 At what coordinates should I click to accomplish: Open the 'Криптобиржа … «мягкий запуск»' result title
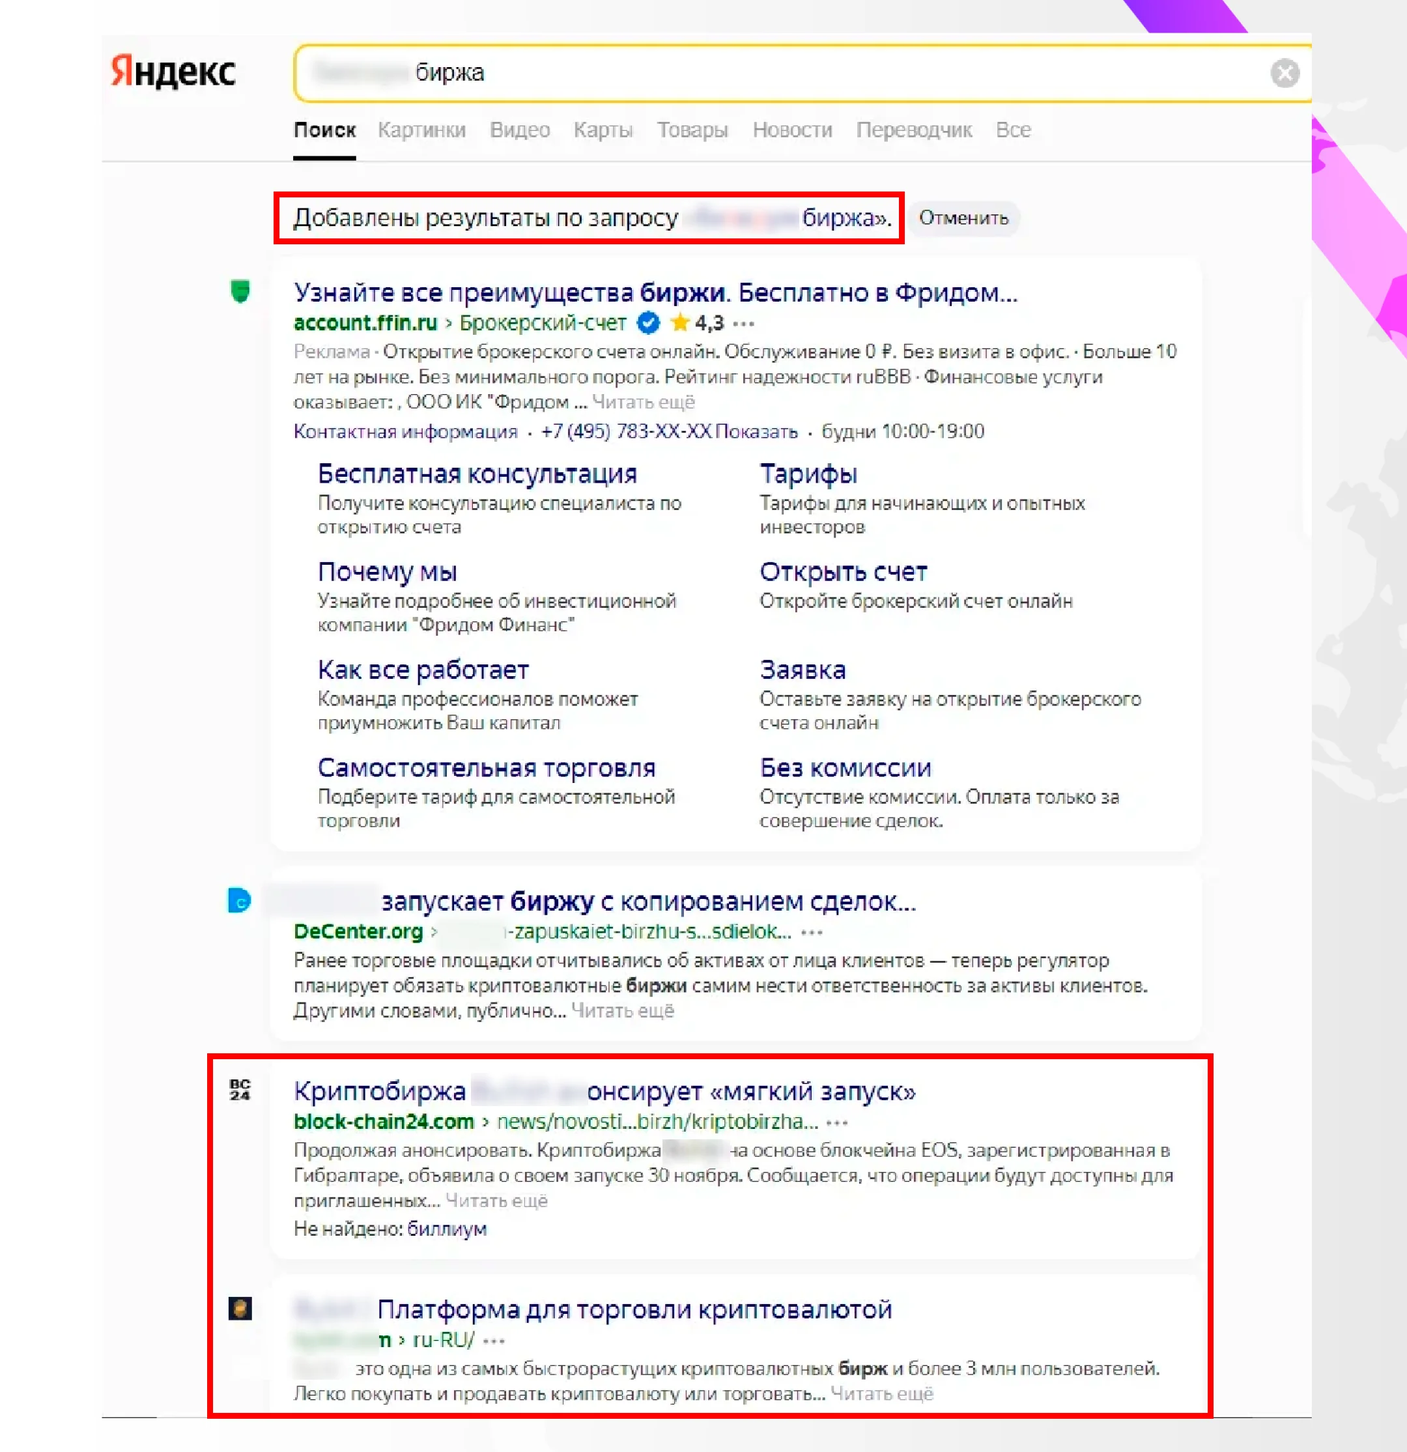tap(604, 1091)
